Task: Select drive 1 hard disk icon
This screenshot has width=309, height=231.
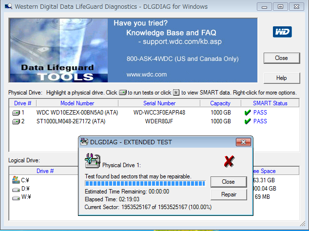Action: tap(16, 113)
